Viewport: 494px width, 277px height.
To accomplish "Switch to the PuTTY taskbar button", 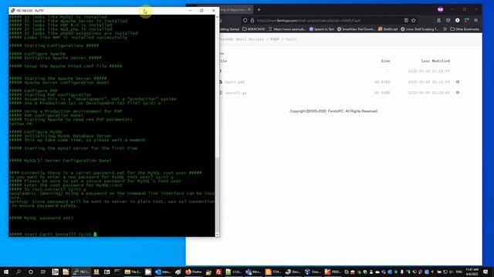I will pyautogui.click(x=81, y=272).
